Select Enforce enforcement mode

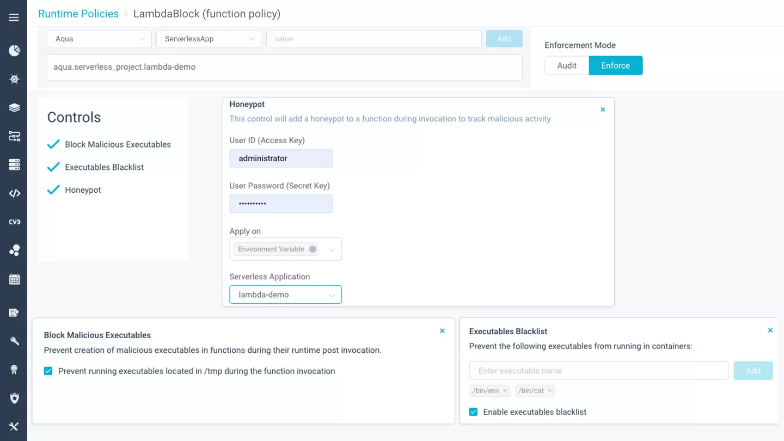[616, 65]
